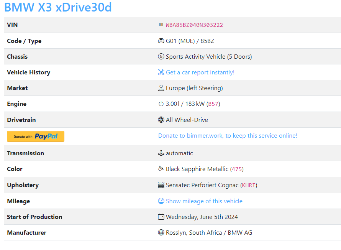Image resolution: width=341 pixels, height=250 pixels.
Task: Open the B57 engine code link
Action: coord(213,104)
